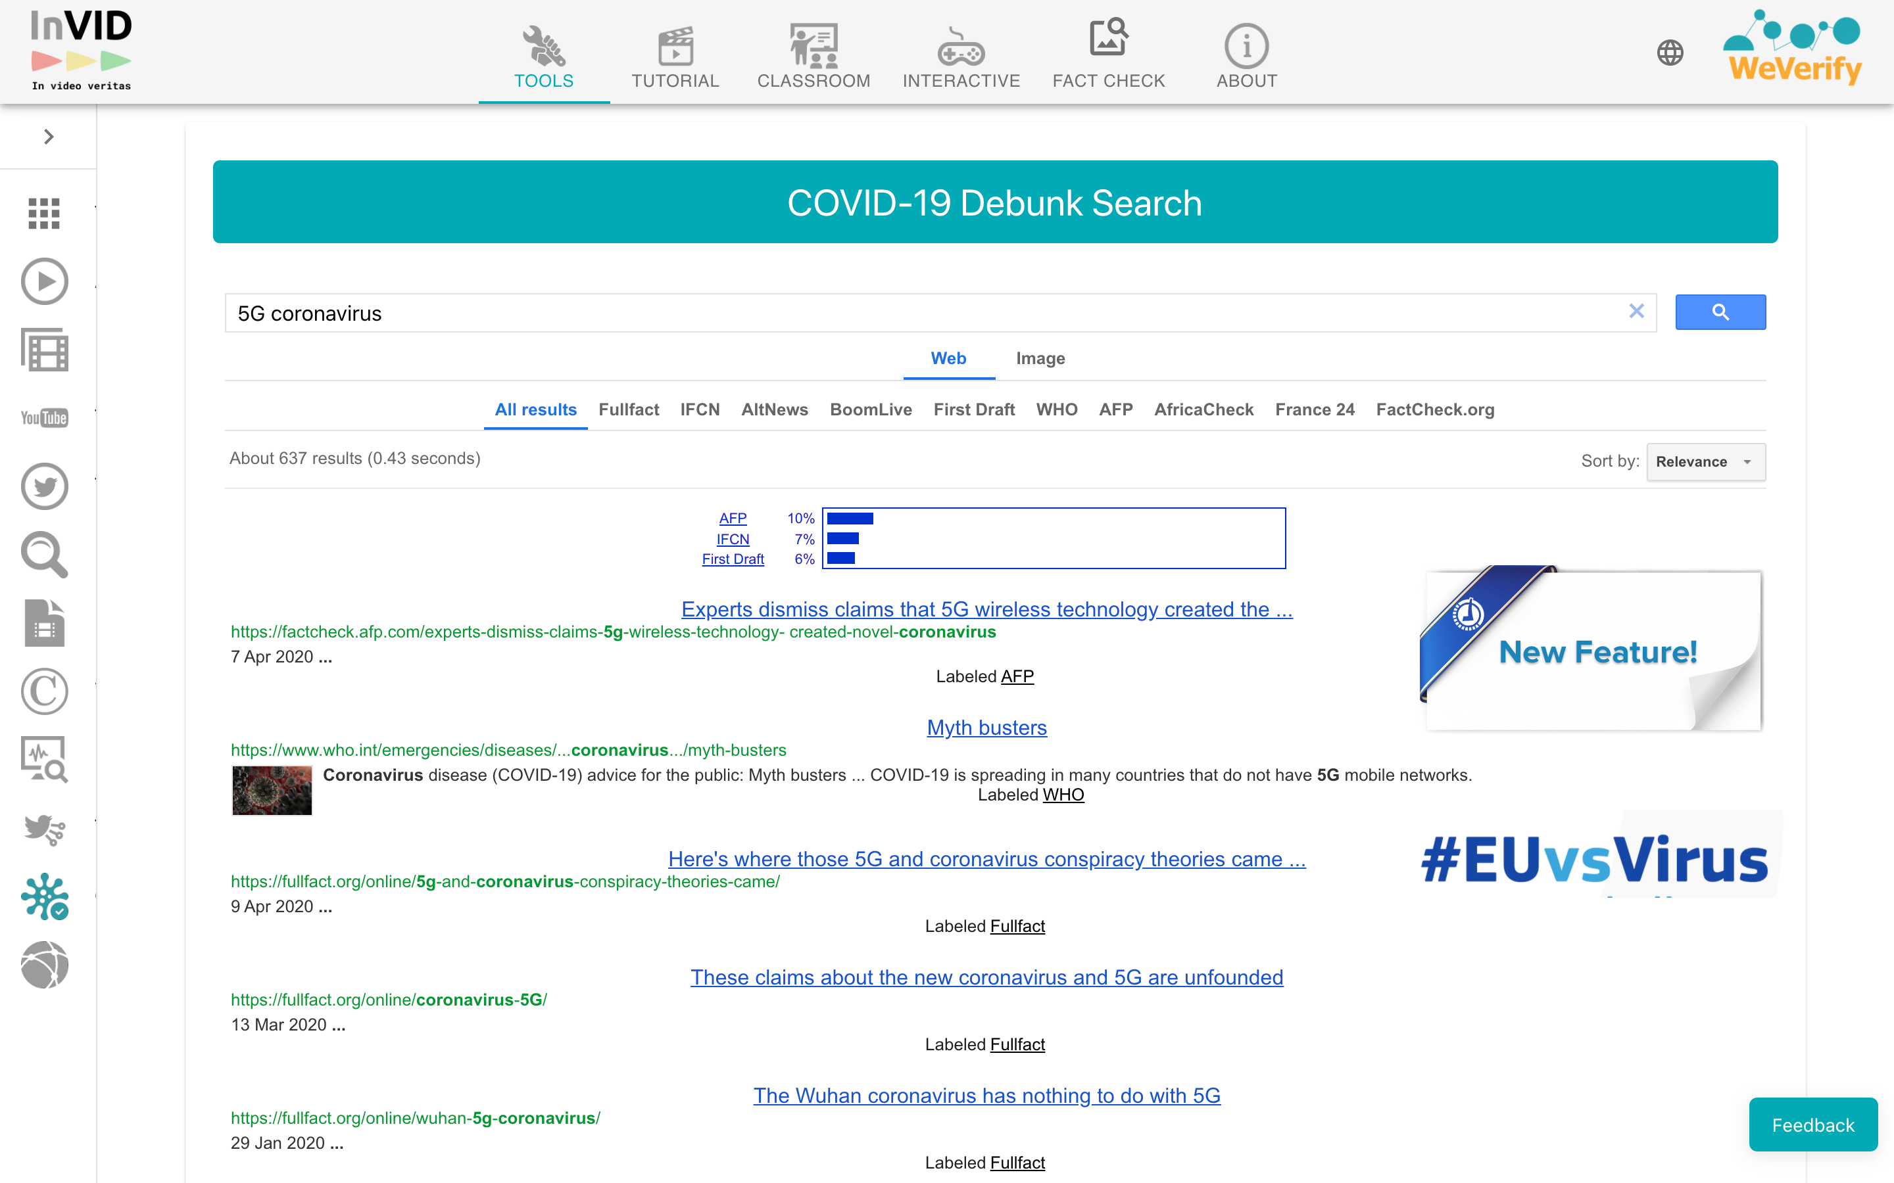Viewport: 1894px width, 1183px height.
Task: Open the keyframes filmstrip tool in sidebar
Action: 45,350
